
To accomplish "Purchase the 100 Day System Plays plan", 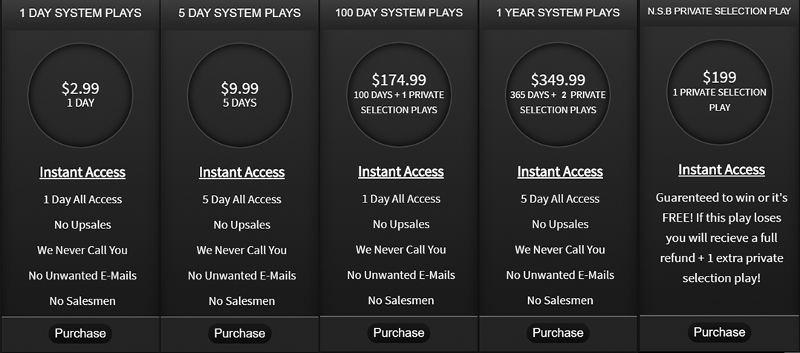I will 399,333.
